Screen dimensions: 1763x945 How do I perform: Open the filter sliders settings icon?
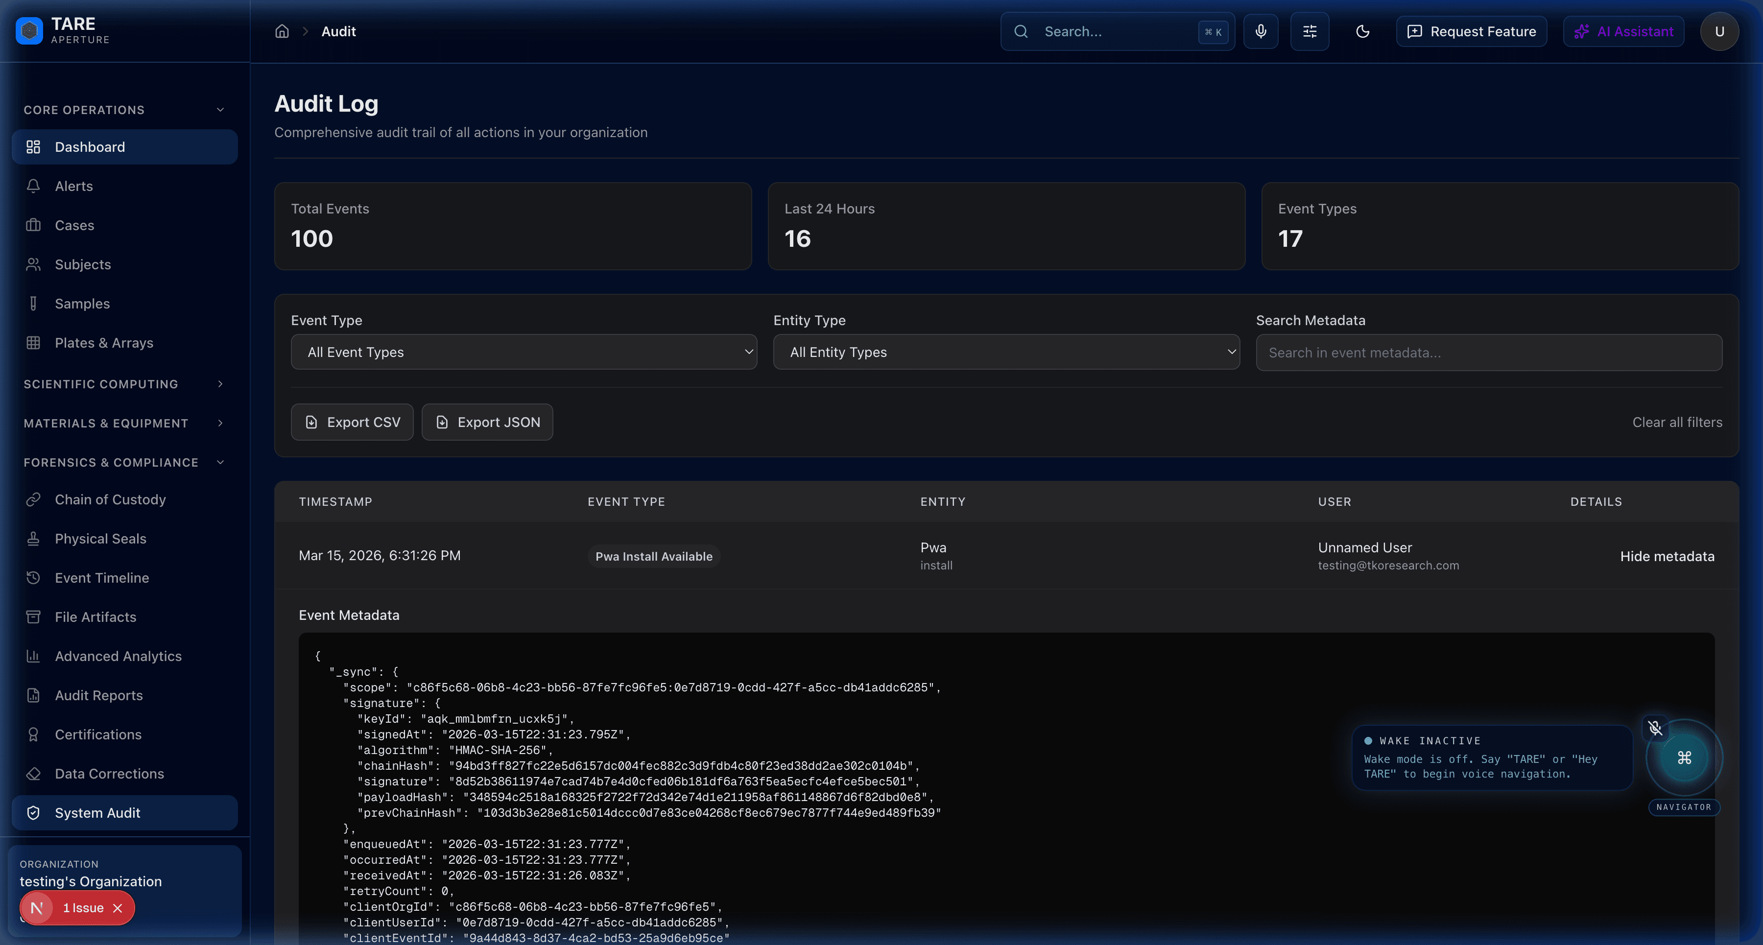pos(1309,31)
